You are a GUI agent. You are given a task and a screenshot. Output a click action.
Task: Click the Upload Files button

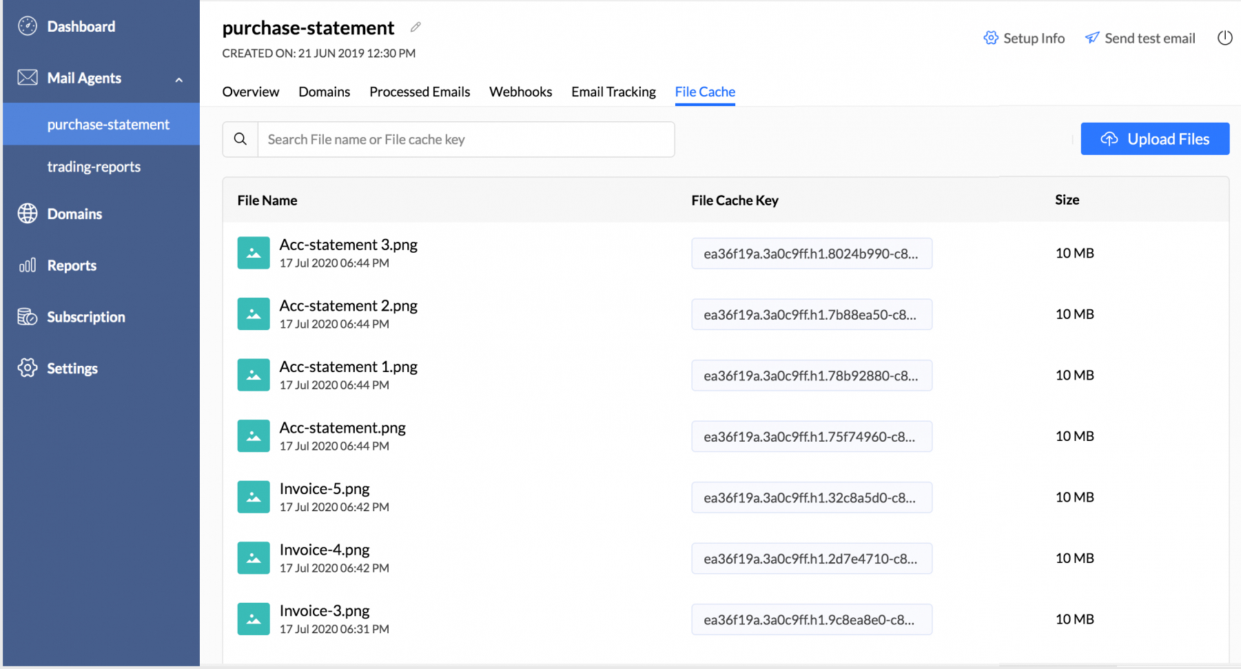[x=1155, y=139]
